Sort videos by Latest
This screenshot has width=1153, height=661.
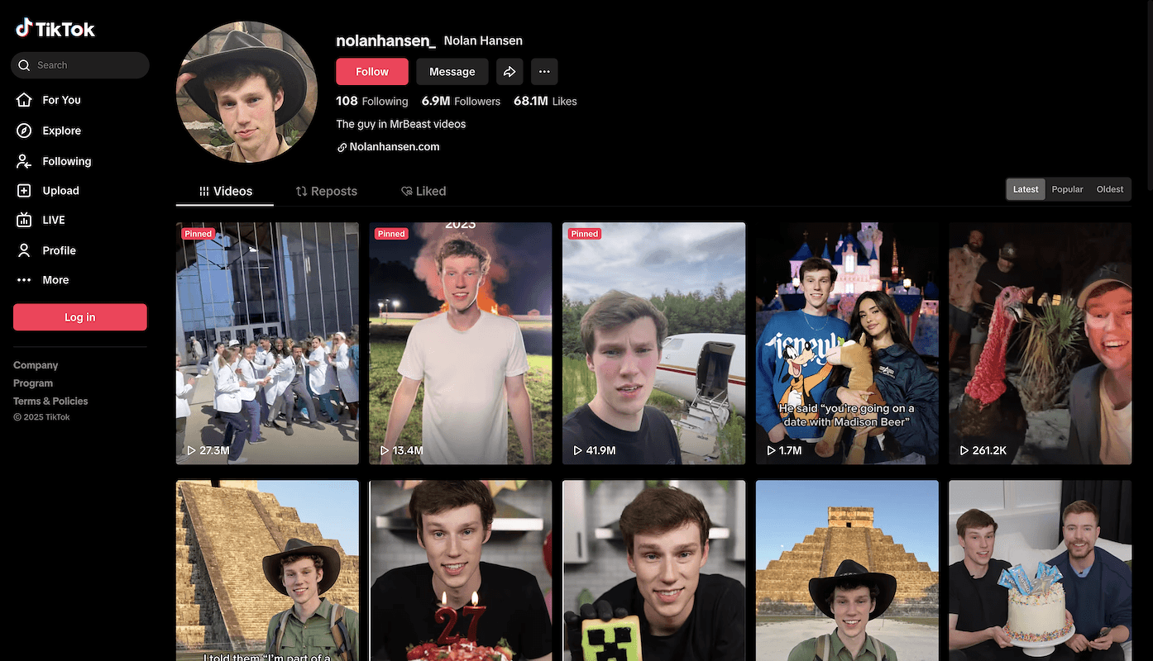tap(1026, 189)
